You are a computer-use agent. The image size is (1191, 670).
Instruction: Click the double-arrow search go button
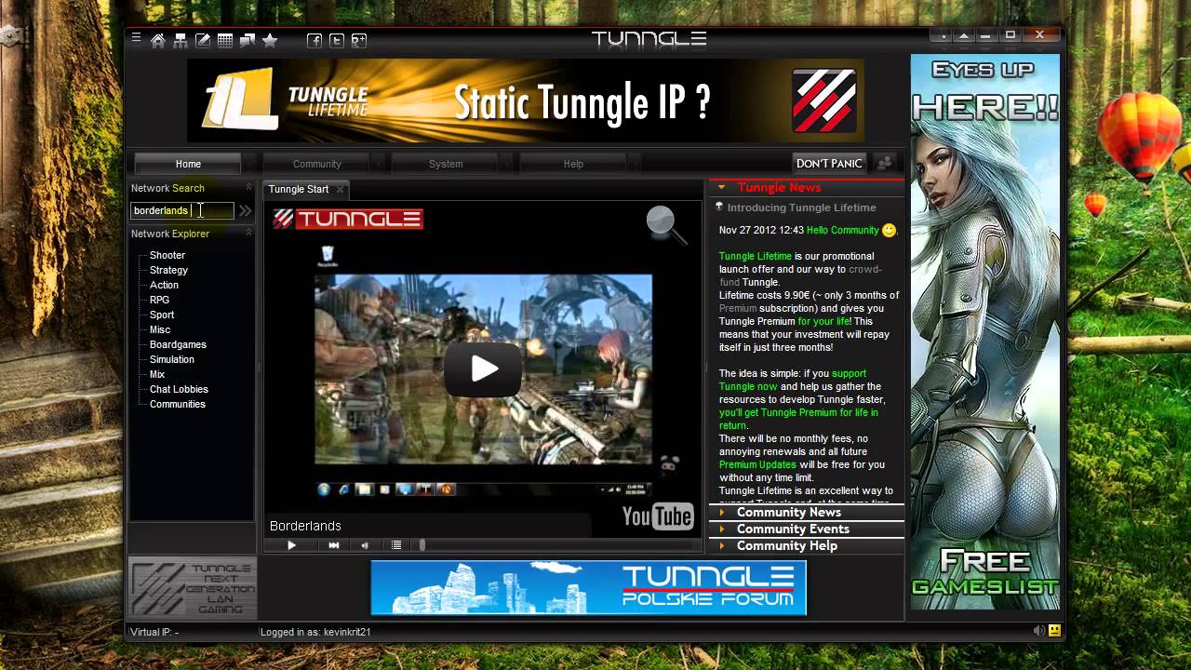point(245,211)
